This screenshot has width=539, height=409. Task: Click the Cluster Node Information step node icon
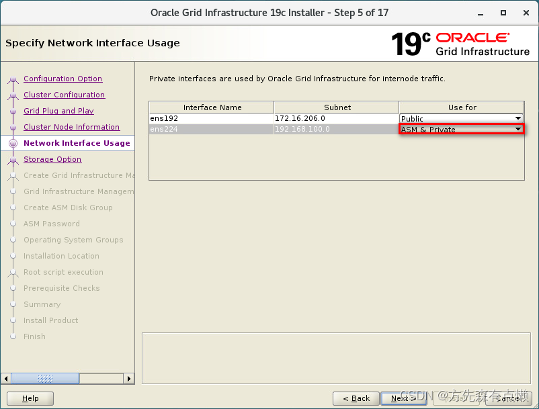point(13,128)
